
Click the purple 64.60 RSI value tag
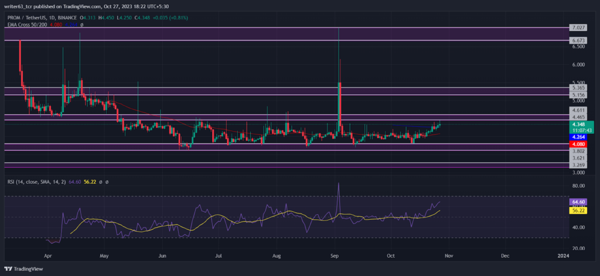(578, 202)
